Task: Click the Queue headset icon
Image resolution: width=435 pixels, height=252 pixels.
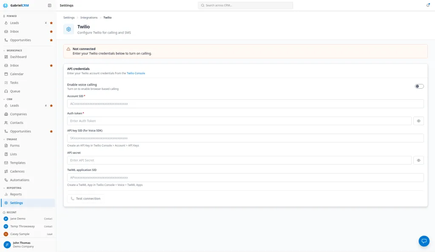Action: click(x=6, y=91)
